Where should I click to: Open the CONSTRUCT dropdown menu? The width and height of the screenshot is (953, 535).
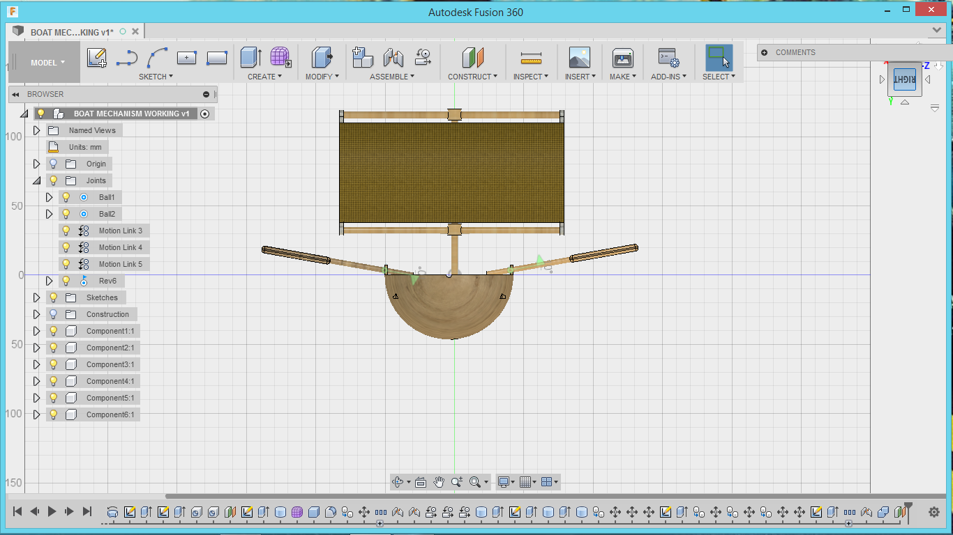[x=472, y=77]
